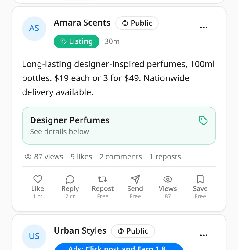The height and width of the screenshot is (250, 238).
Task: Reply to the Amara Scents listing
Action: point(70,187)
